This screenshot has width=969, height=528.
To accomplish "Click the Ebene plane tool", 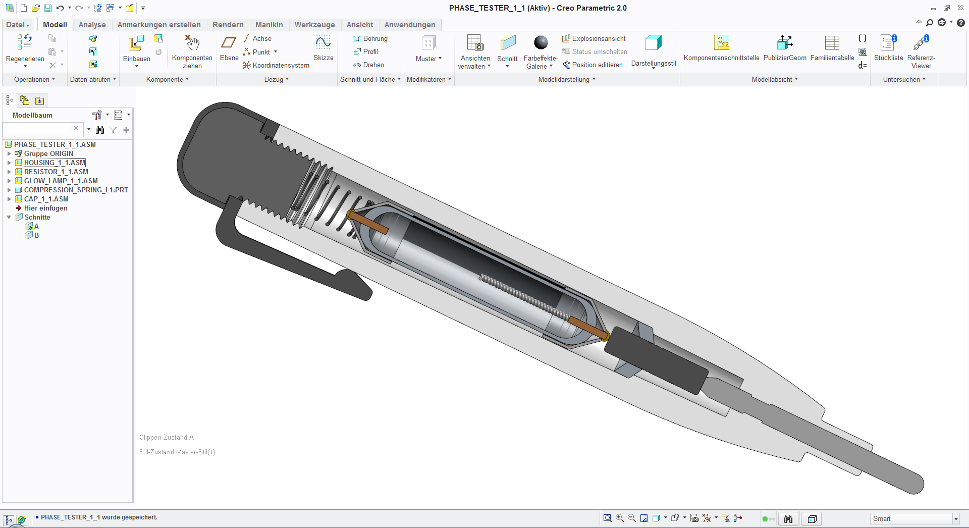I will [229, 43].
